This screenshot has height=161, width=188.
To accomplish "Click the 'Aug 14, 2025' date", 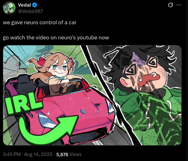I will pyautogui.click(x=38, y=154).
